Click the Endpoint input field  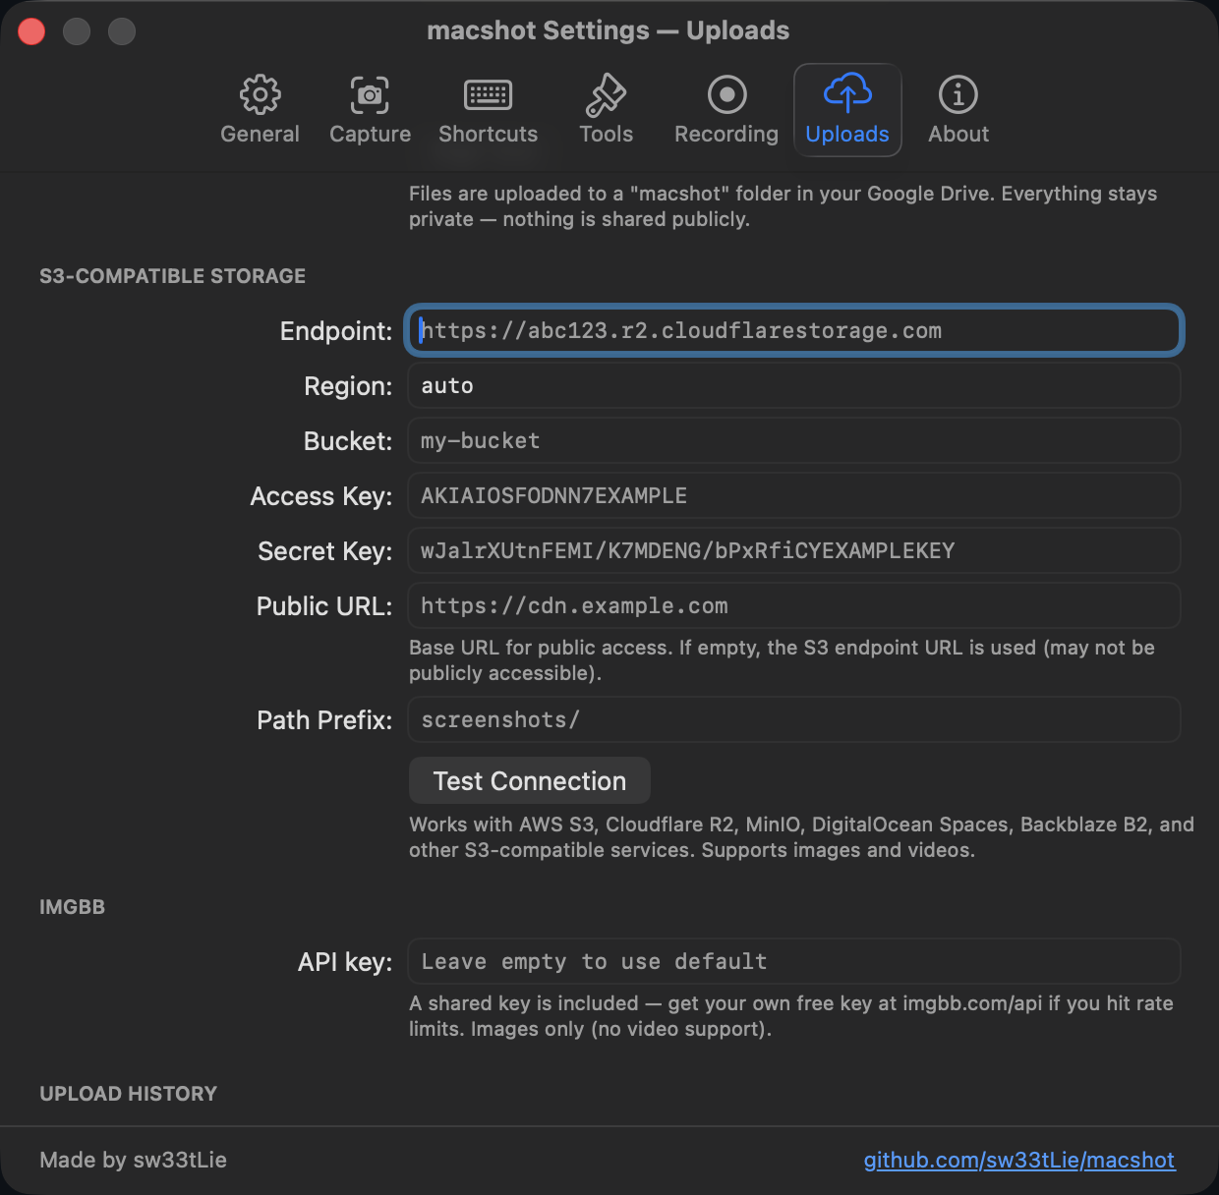[794, 331]
